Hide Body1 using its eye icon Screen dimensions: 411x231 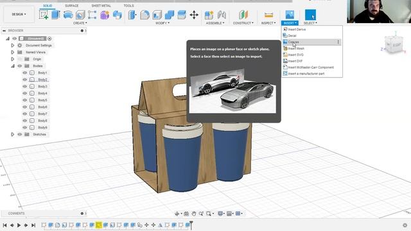tap(25, 73)
